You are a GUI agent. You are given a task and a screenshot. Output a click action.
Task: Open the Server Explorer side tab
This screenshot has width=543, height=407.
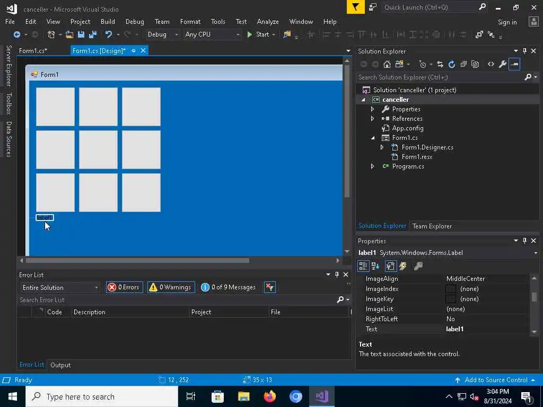click(x=8, y=65)
